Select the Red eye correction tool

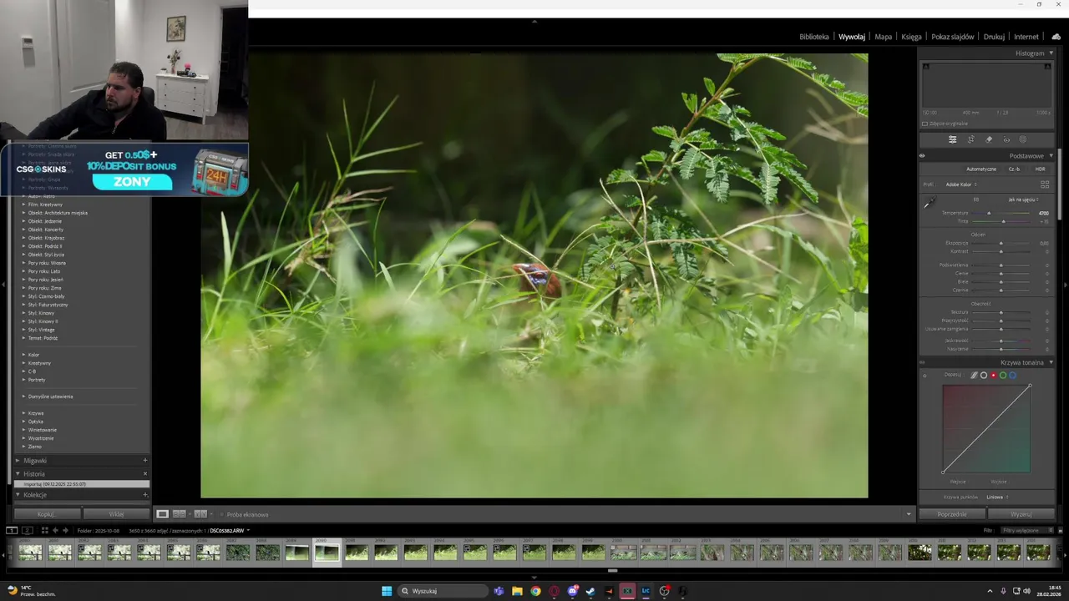pos(1006,139)
